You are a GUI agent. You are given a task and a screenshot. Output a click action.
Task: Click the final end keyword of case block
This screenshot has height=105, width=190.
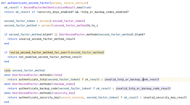coord(7,102)
